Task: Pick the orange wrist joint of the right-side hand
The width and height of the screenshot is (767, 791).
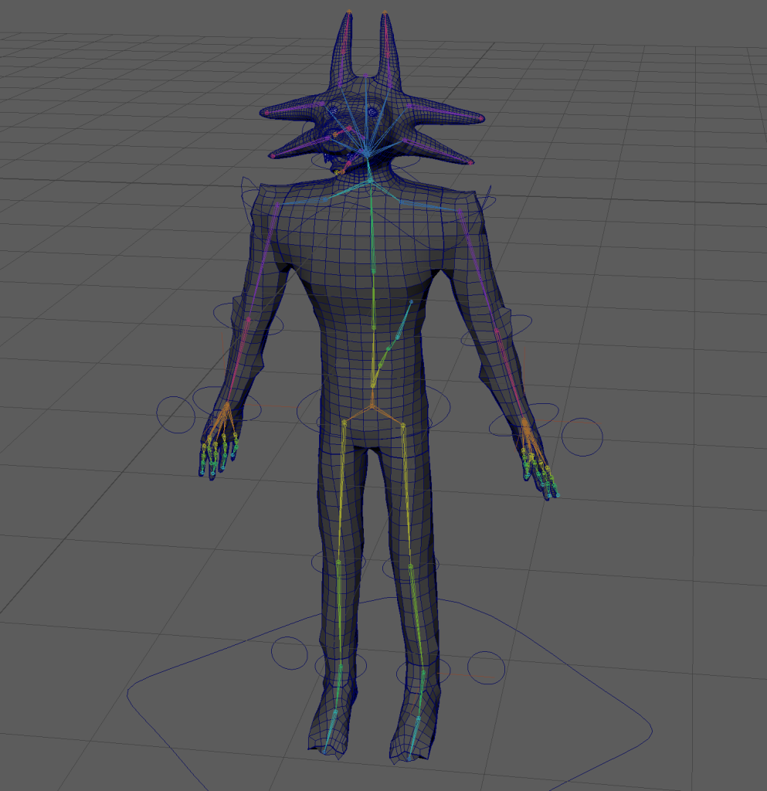Action: click(x=524, y=420)
